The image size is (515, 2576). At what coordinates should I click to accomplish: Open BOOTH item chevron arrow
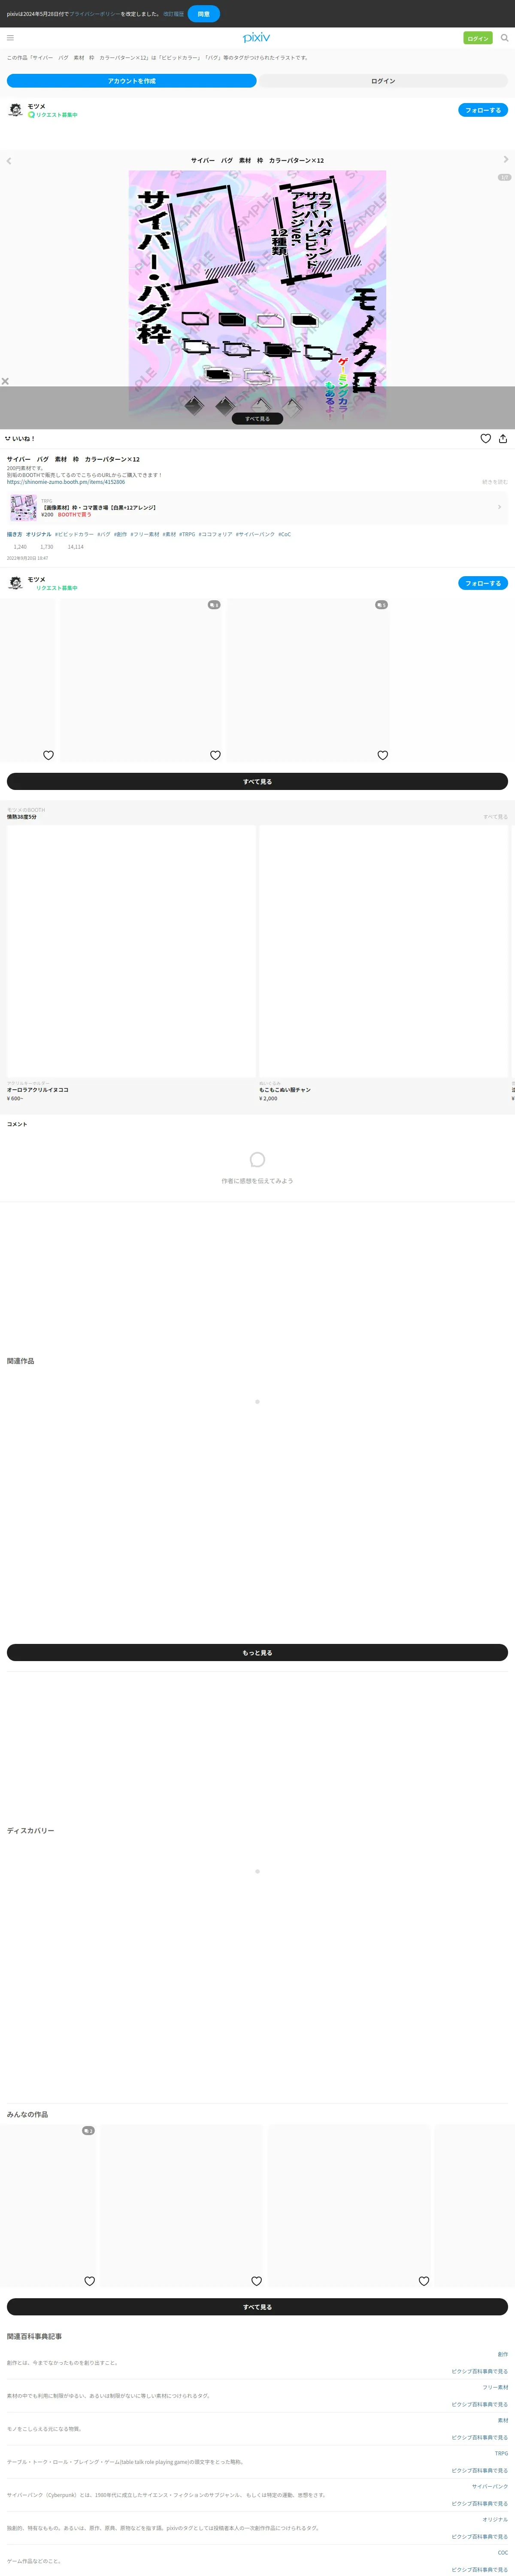pyautogui.click(x=499, y=507)
